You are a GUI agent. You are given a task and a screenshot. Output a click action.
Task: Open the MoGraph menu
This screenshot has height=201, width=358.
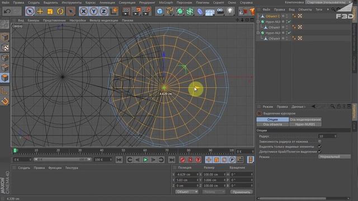166,2
